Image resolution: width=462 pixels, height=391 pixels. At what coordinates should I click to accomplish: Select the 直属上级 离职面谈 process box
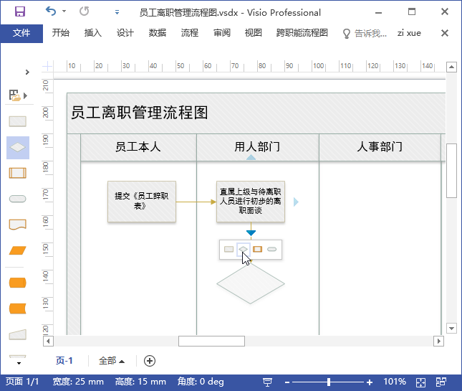[x=251, y=202]
